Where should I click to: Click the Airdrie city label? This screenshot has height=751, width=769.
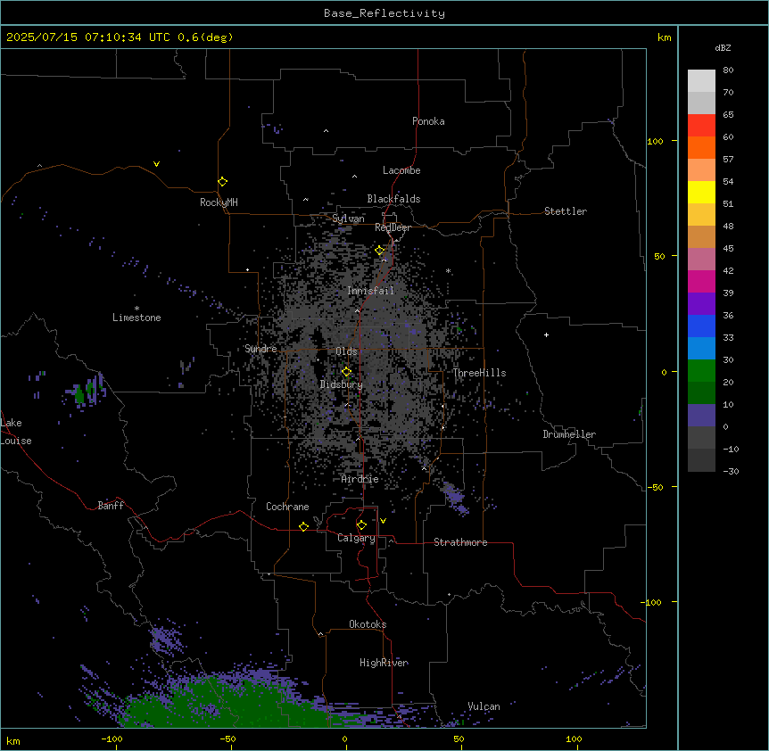pyautogui.click(x=360, y=479)
